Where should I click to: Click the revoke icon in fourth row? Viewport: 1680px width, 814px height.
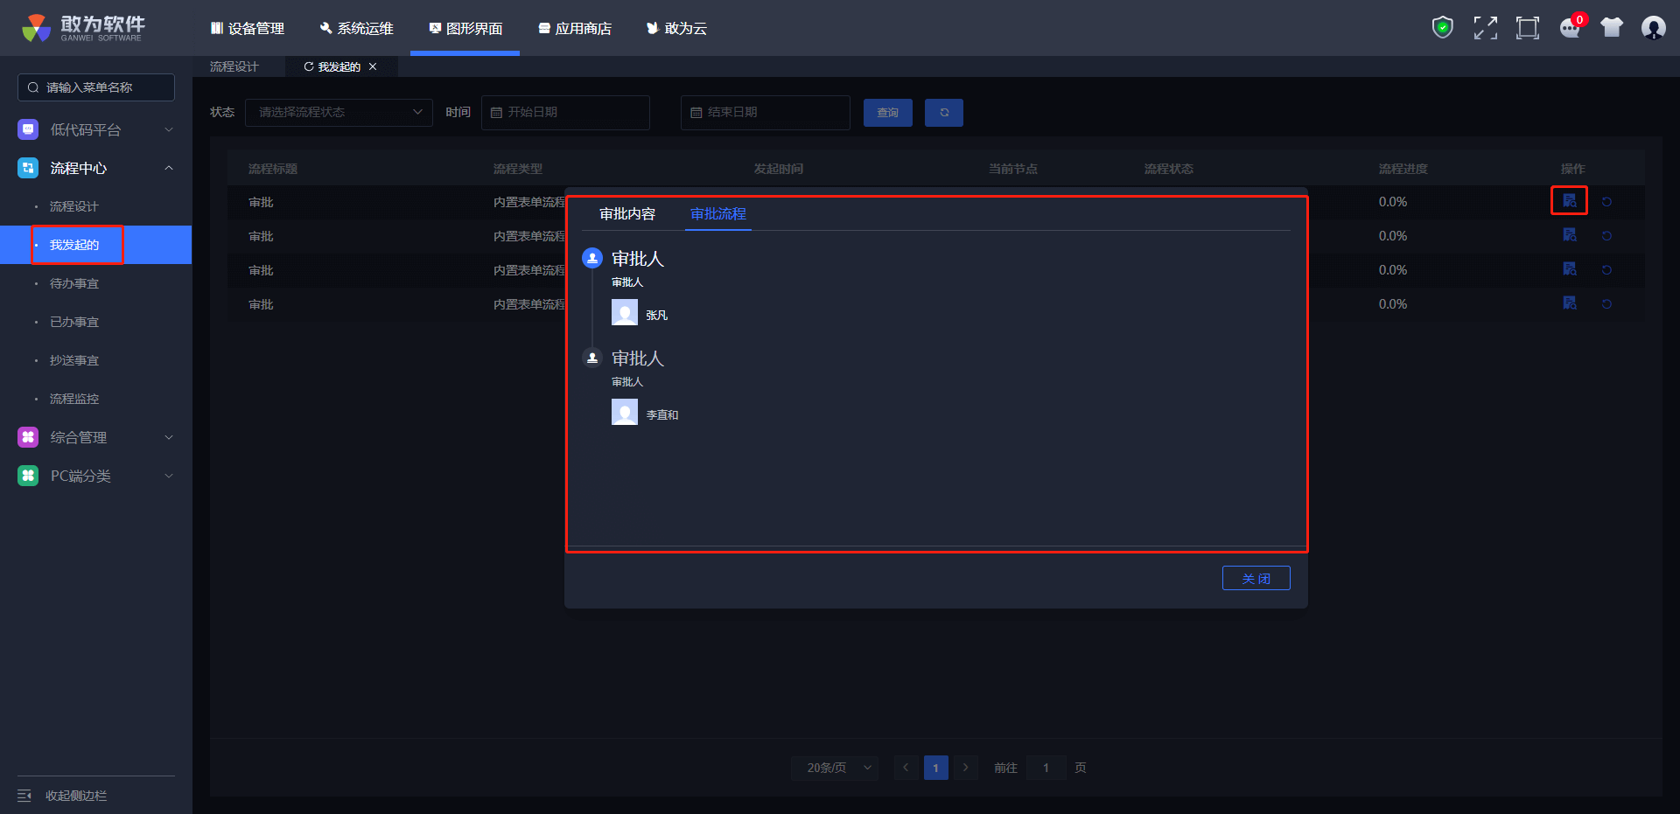click(x=1606, y=304)
